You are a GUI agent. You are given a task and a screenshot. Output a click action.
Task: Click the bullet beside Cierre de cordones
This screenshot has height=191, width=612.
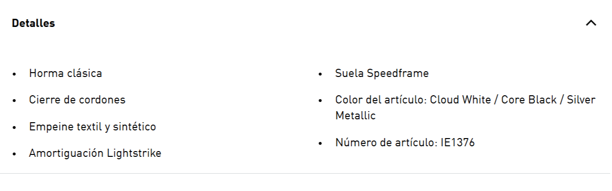point(14,101)
